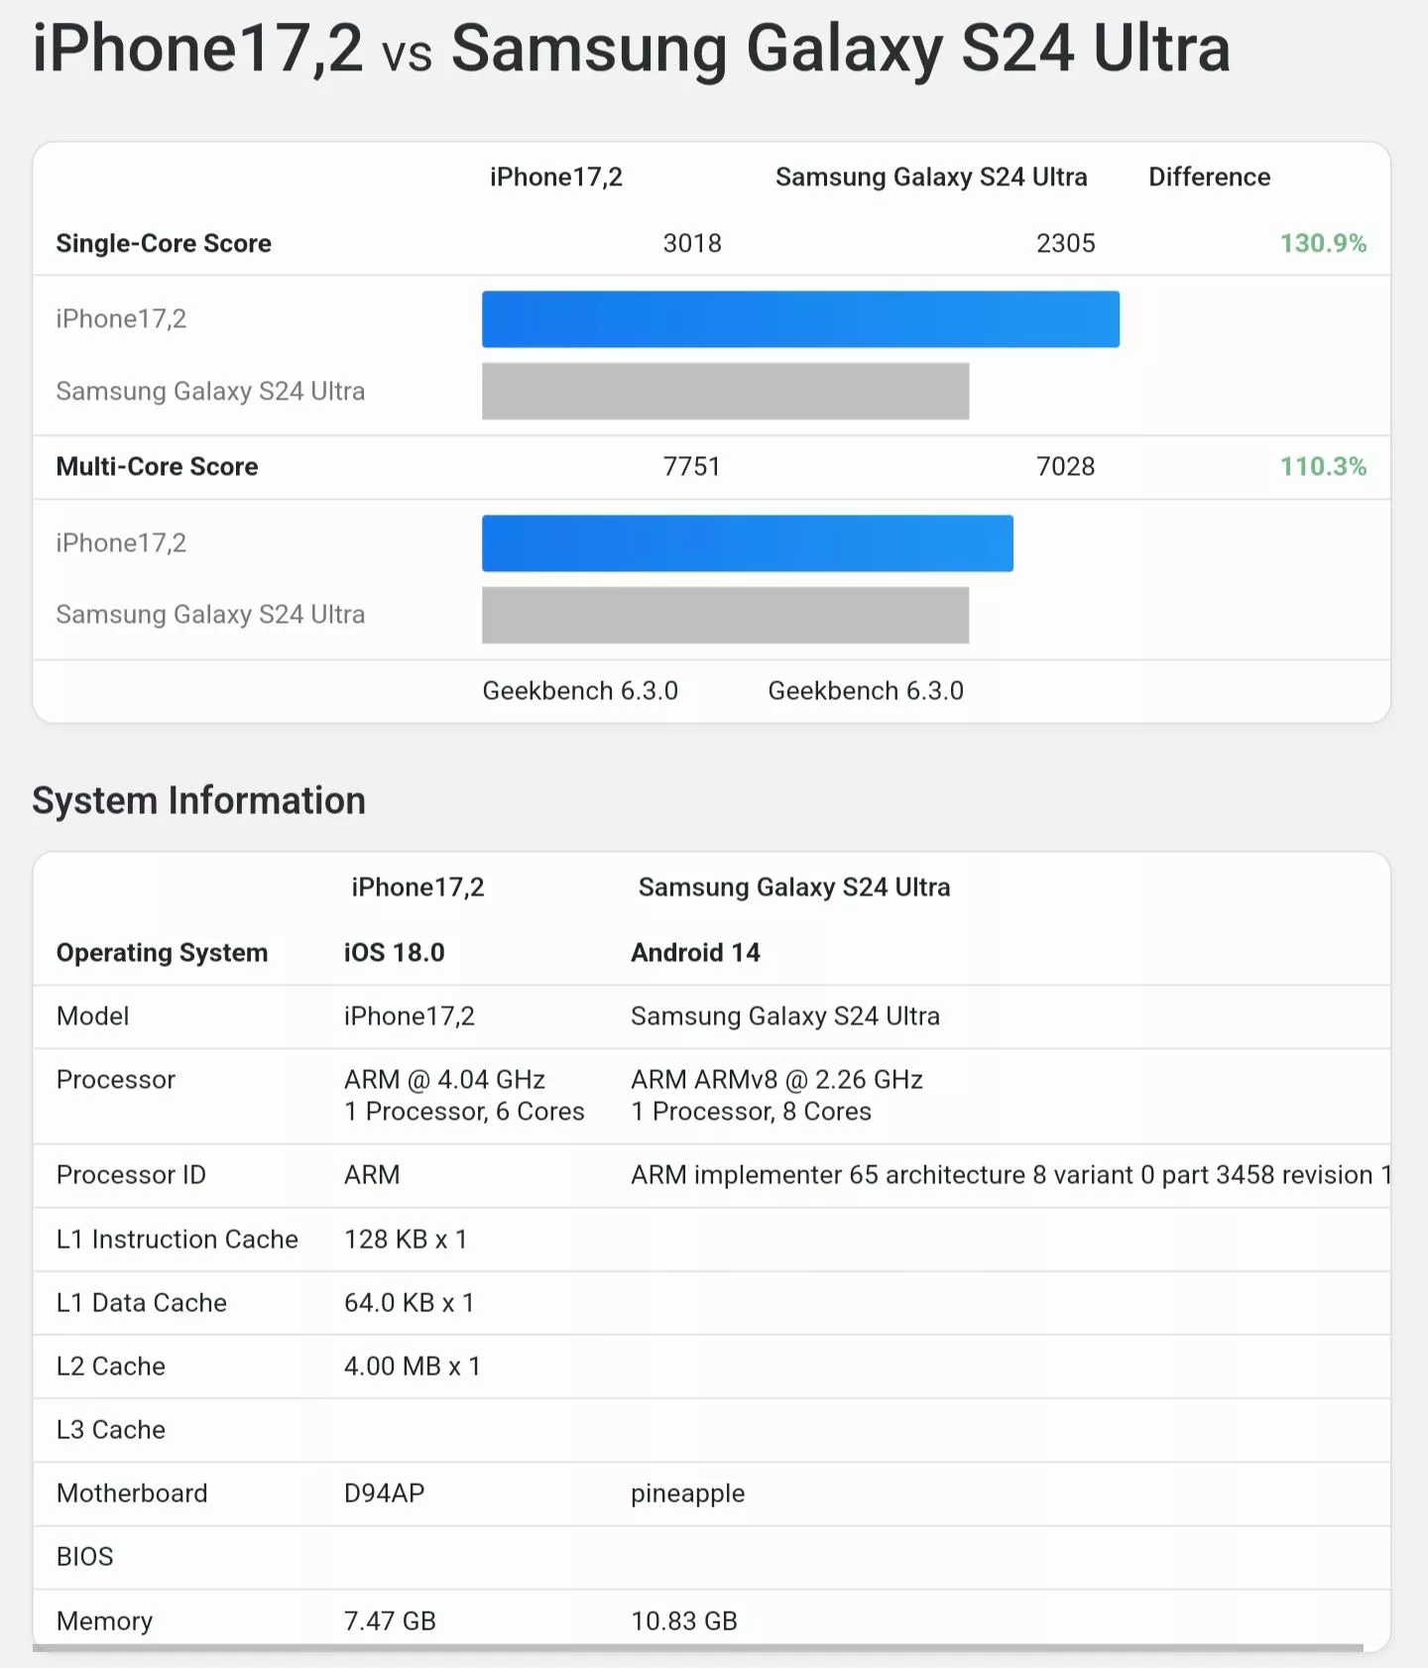Screen dimensions: 1428x1668
Task: Click the Single-Core Score row label
Action: (x=164, y=244)
